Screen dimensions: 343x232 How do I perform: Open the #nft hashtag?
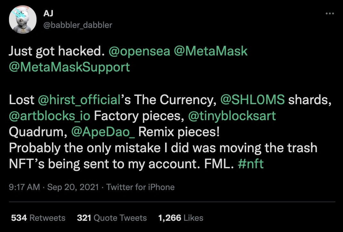[x=251, y=164]
